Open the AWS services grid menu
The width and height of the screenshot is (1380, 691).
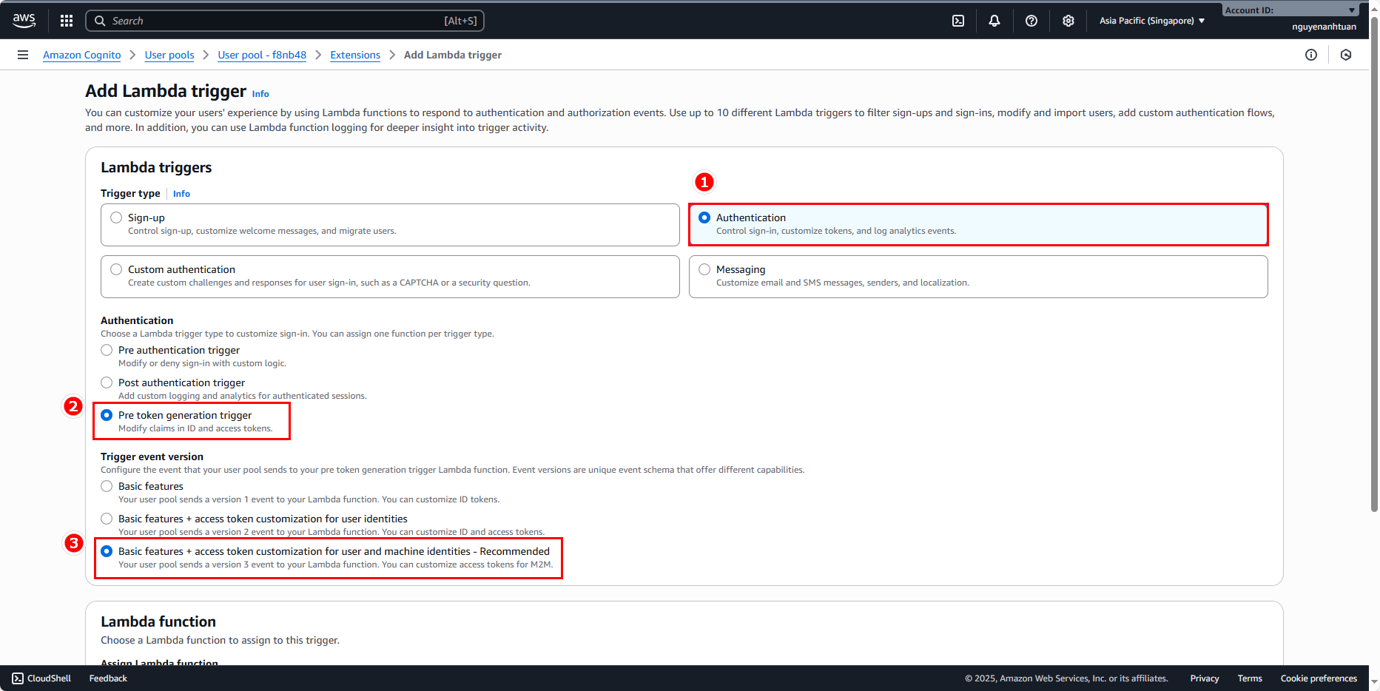coord(67,21)
